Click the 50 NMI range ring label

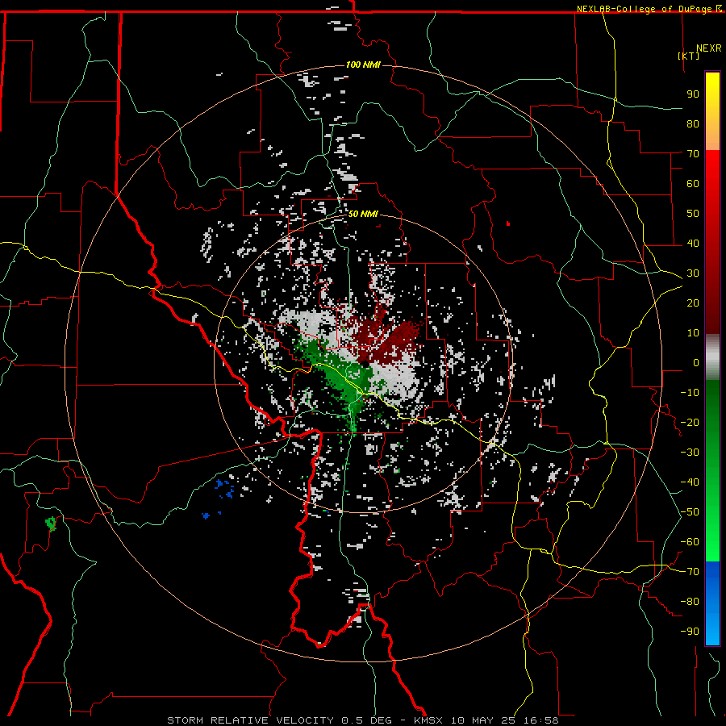click(x=363, y=214)
